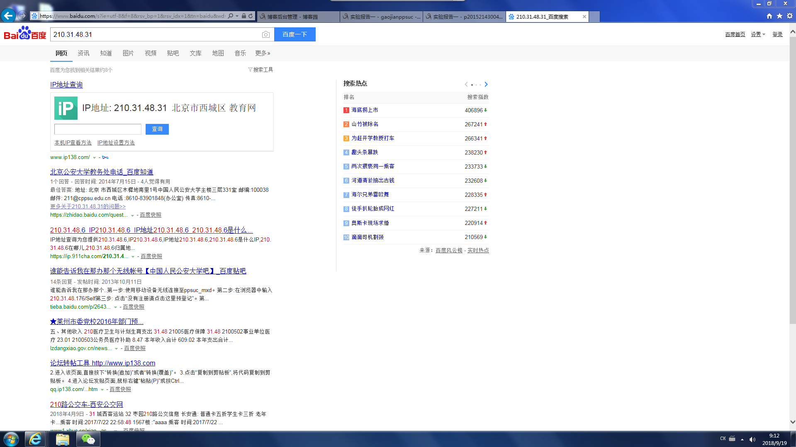Expand the 设置 settings dropdown
This screenshot has height=447, width=796.
(758, 34)
